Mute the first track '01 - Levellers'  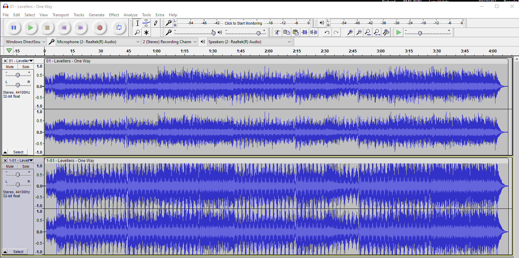tap(10, 67)
